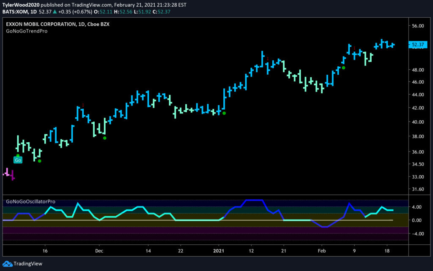Click the TylerWood2020 author name
The width and height of the screenshot is (433, 271).
tap(21, 5)
